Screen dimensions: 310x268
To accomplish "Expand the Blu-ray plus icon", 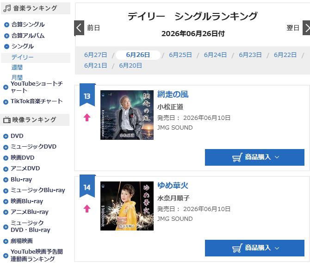I will tap(6, 180).
